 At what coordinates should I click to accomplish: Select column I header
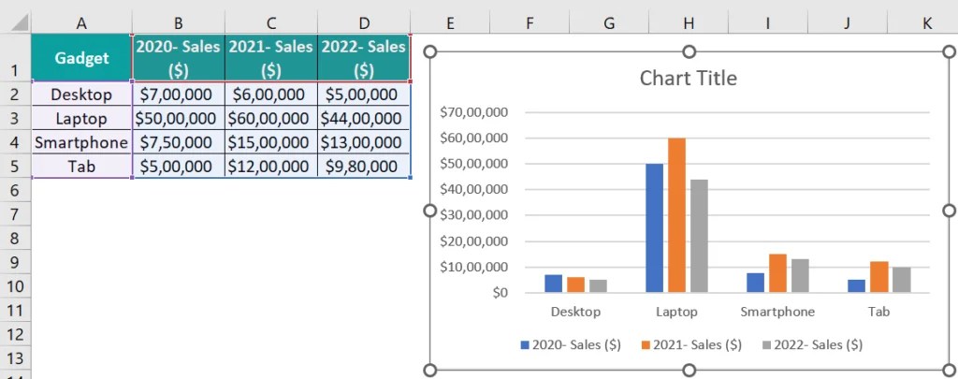[768, 23]
